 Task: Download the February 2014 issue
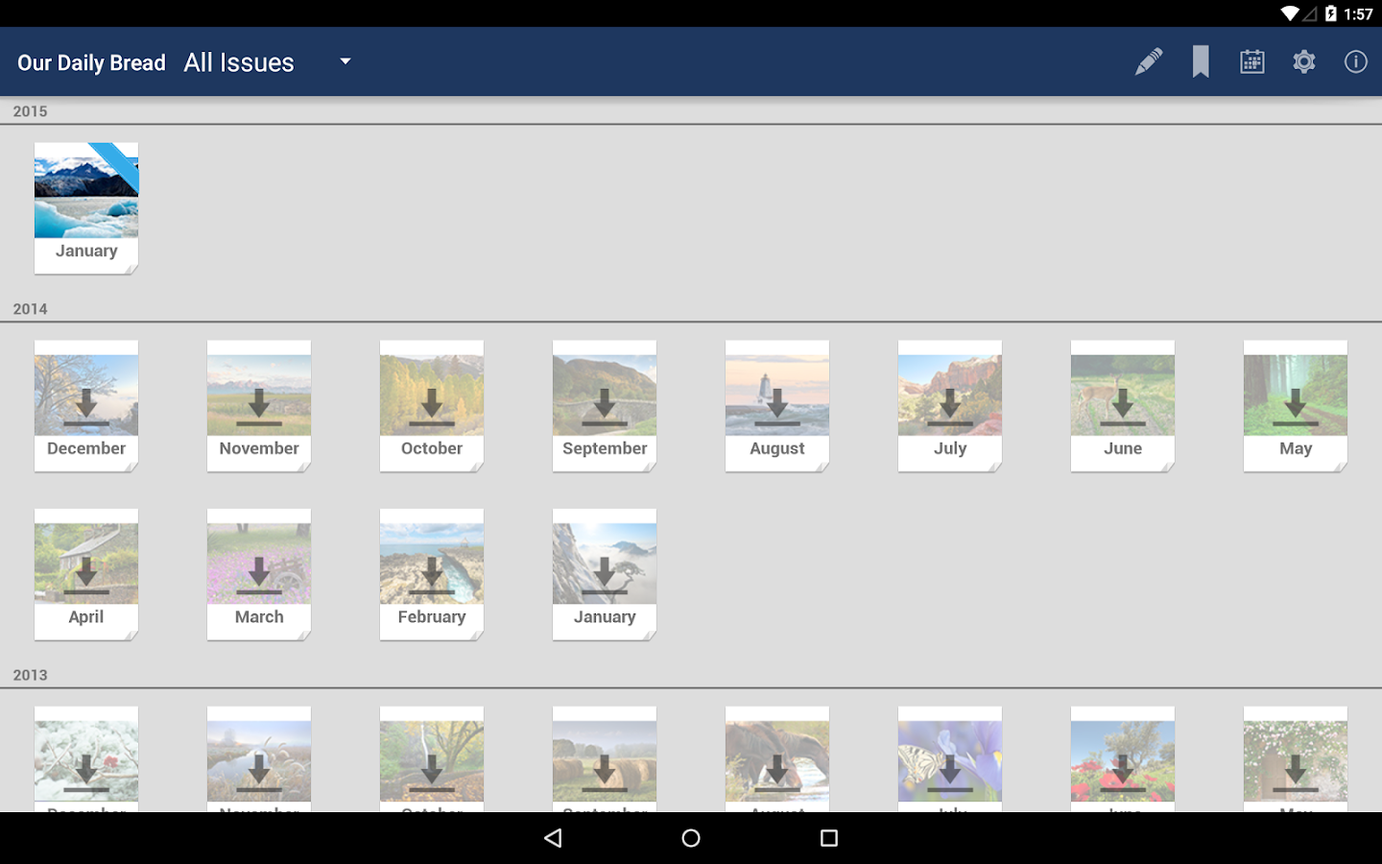pos(432,574)
